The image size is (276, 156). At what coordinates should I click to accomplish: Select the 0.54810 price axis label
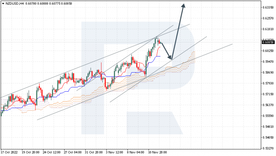pyautogui.click(x=268, y=127)
